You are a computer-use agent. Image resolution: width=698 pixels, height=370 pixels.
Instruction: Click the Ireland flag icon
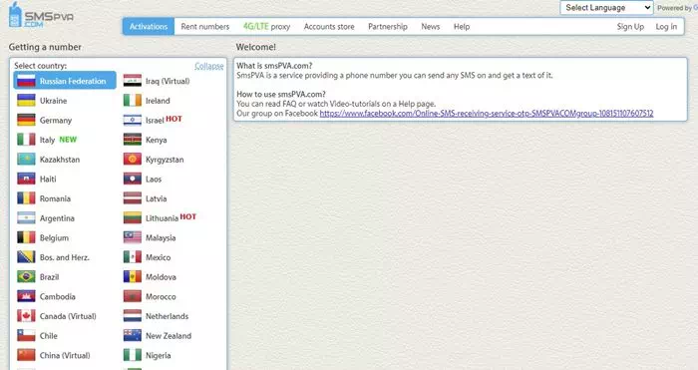[x=133, y=101]
